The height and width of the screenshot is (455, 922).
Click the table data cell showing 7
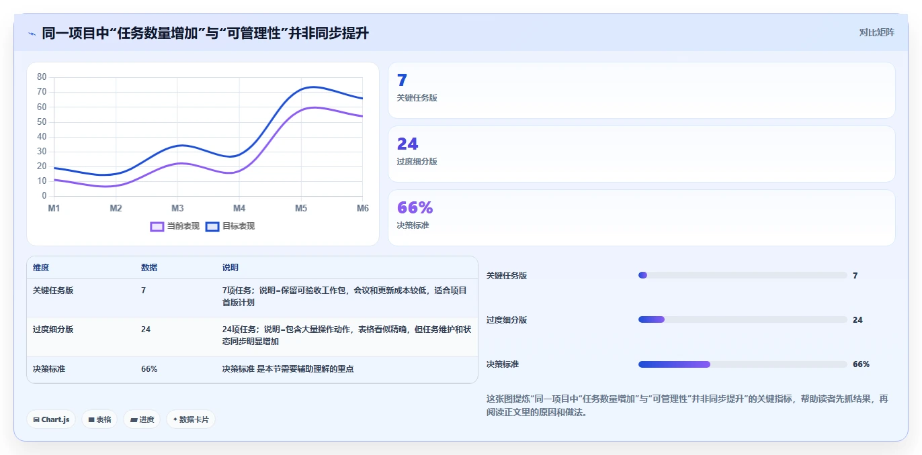143,291
